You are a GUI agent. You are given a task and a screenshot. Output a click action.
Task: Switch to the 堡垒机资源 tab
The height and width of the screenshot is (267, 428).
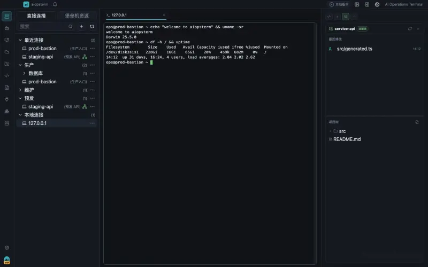click(x=77, y=16)
